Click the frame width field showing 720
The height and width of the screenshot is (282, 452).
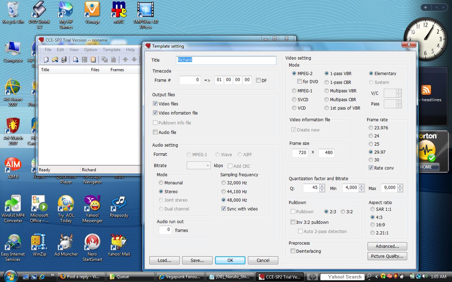click(x=300, y=153)
